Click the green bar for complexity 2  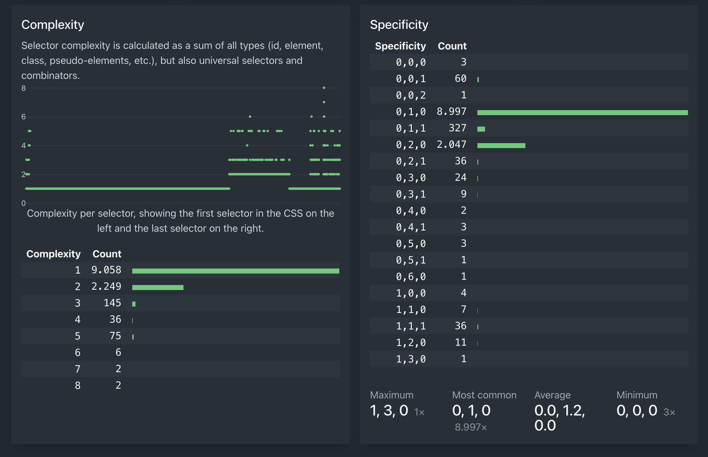pyautogui.click(x=158, y=287)
